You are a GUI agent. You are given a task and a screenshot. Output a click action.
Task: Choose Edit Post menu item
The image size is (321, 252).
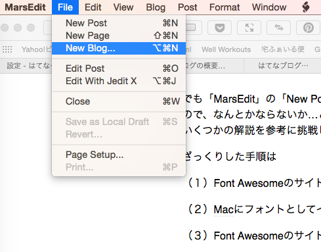(119, 68)
